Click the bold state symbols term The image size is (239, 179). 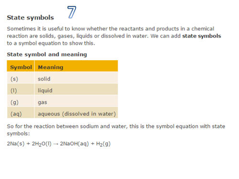click(202, 36)
